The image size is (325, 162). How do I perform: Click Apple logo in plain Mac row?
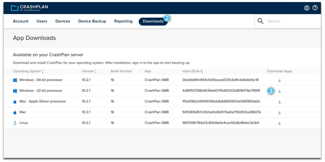[15, 112]
